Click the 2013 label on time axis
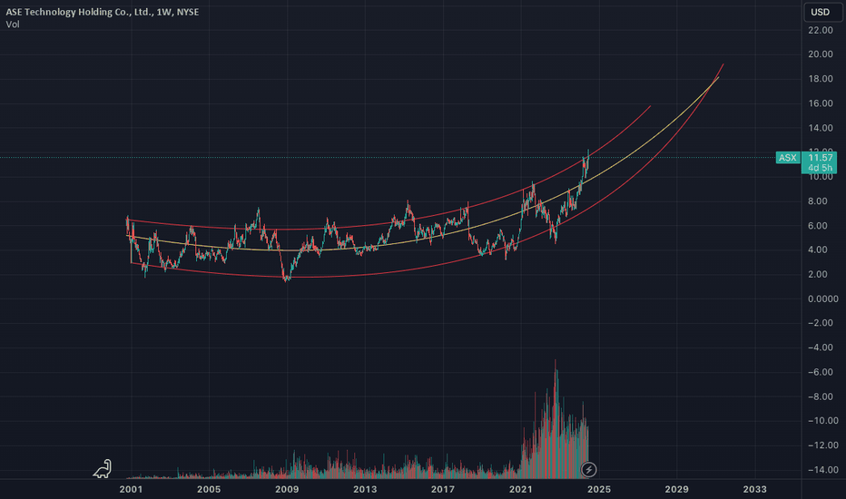846x499 pixels. coord(365,489)
